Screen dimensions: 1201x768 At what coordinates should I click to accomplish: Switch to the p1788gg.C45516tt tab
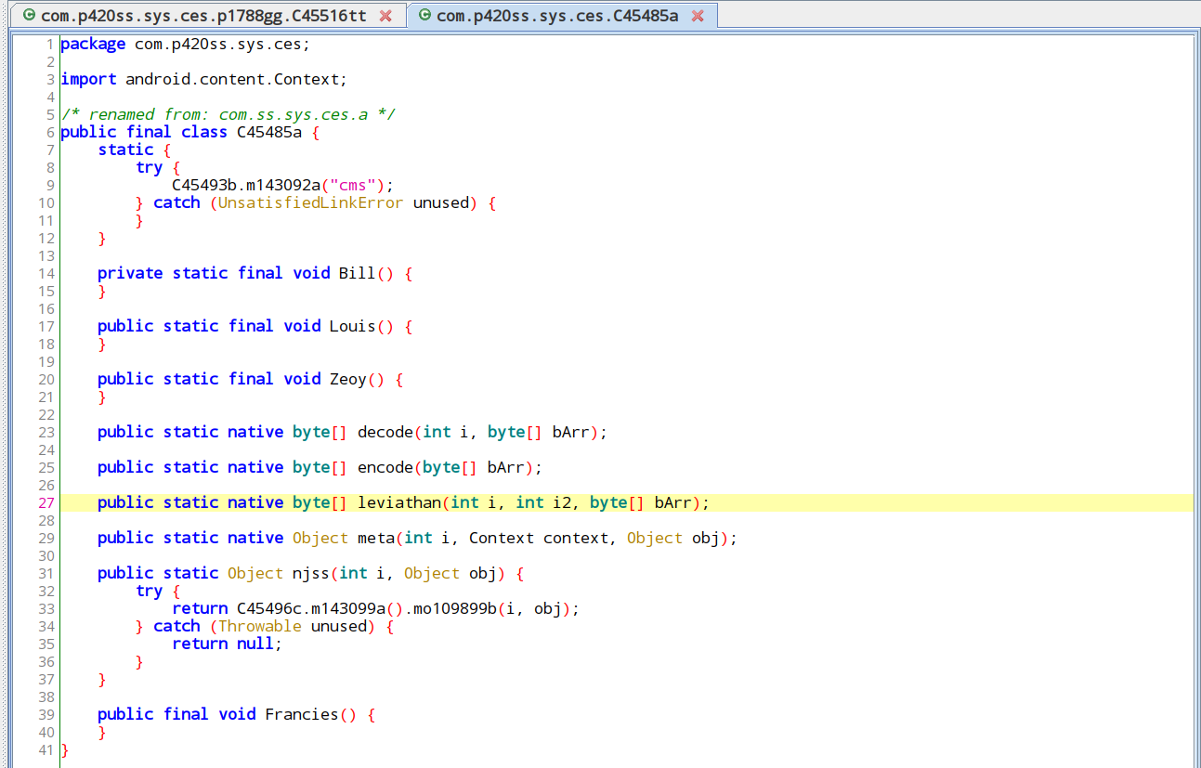pos(204,16)
